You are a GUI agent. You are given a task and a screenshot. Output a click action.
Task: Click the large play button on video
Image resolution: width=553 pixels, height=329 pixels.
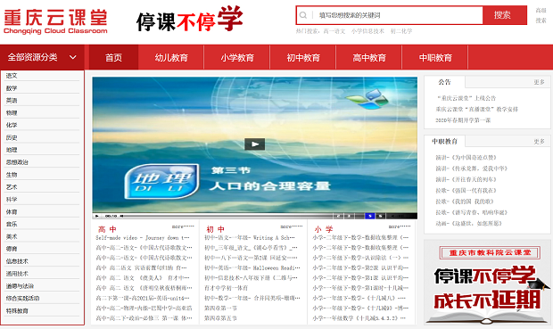254,144
